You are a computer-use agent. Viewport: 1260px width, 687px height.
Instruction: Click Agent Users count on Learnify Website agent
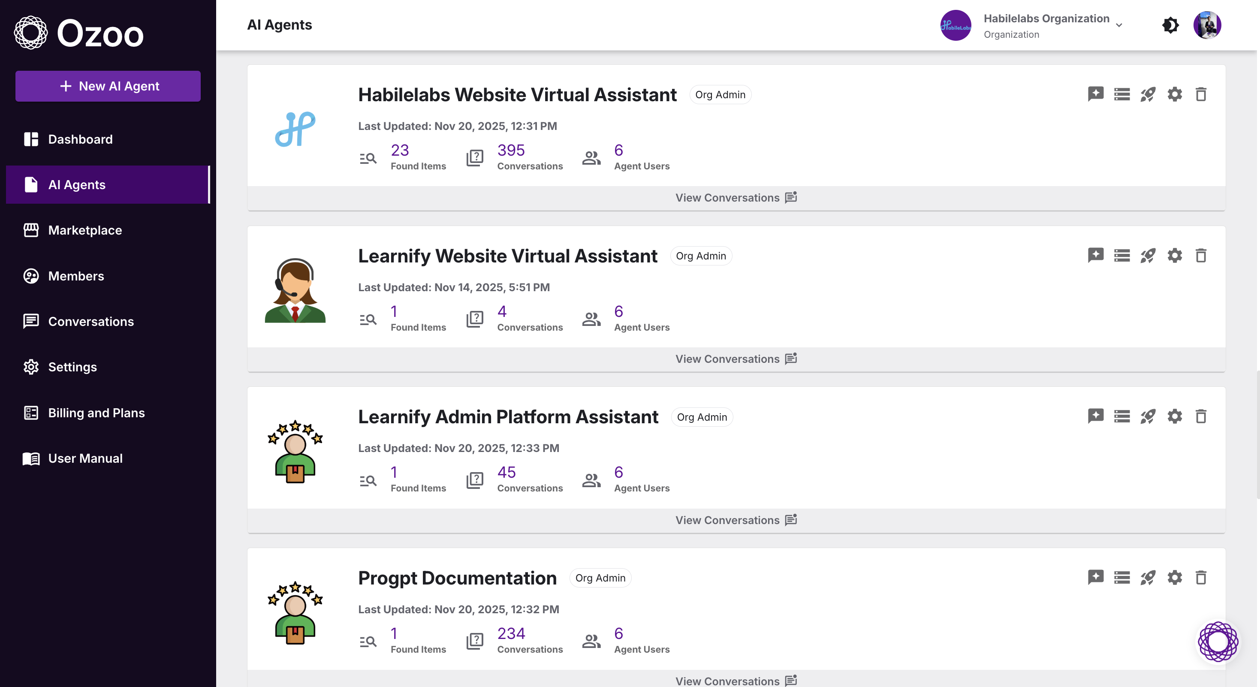coord(642,318)
